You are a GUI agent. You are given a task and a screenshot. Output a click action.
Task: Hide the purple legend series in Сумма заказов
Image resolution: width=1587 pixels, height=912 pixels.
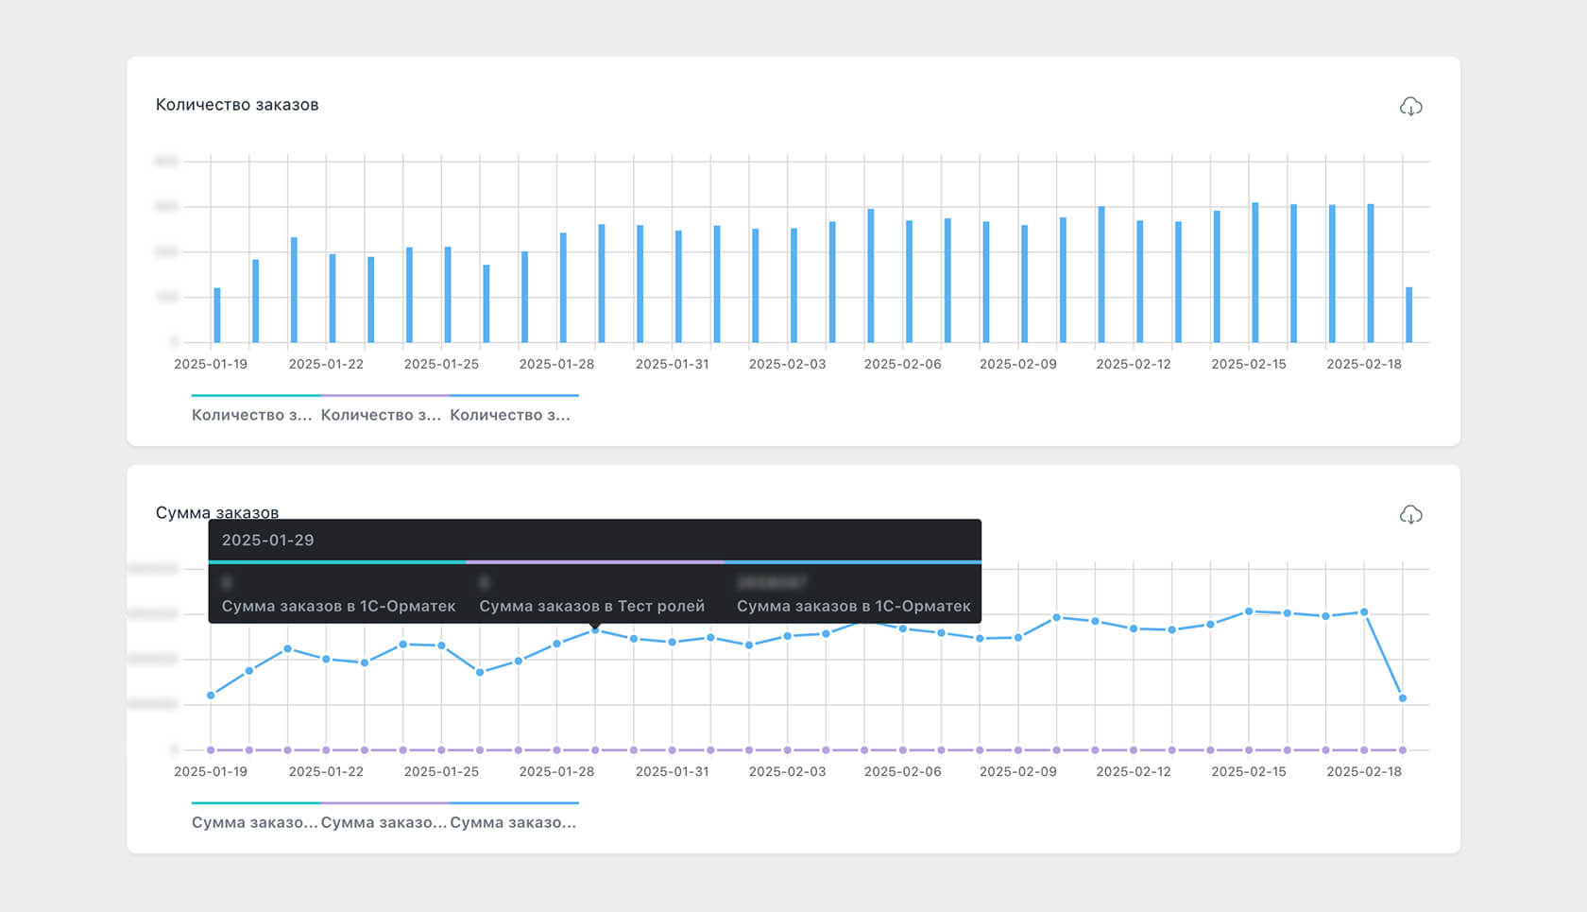383,822
